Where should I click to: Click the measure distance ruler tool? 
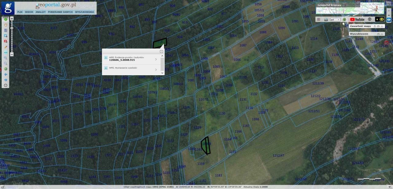click(x=6, y=52)
